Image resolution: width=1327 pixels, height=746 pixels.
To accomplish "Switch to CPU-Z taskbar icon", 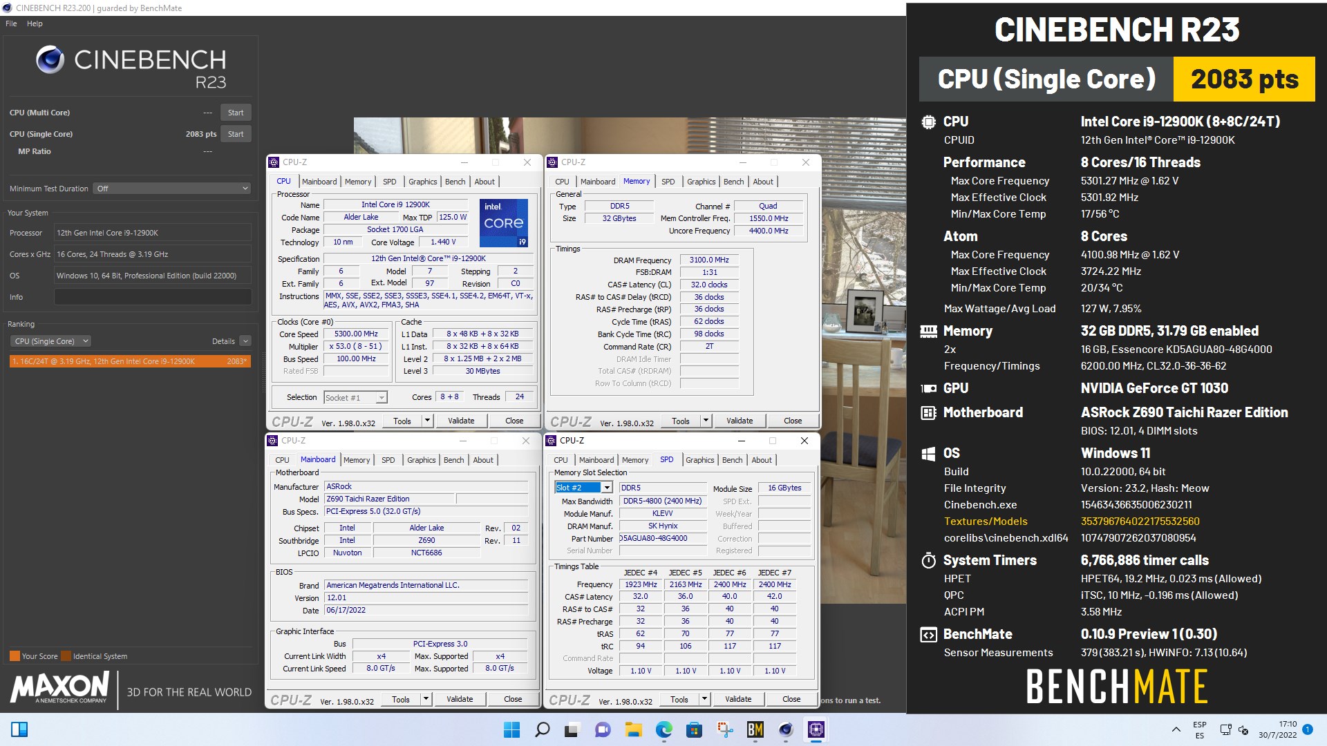I will click(x=816, y=729).
